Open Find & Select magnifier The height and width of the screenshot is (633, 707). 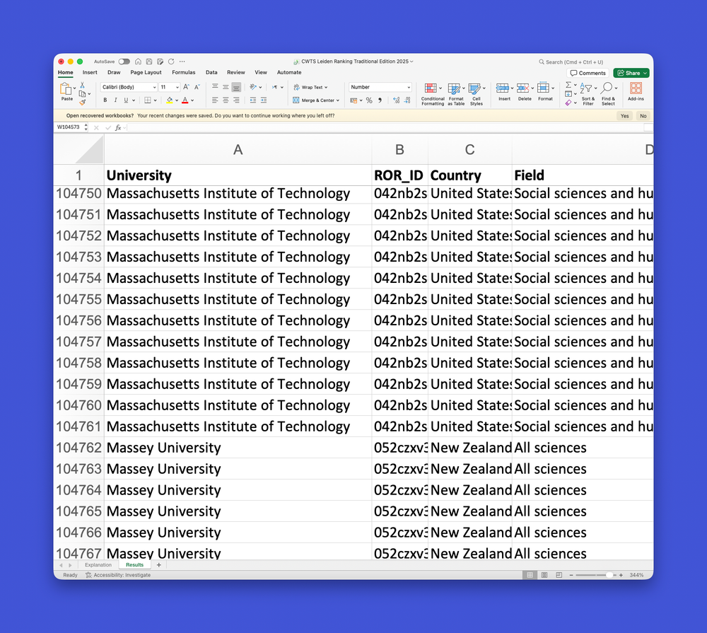click(608, 94)
